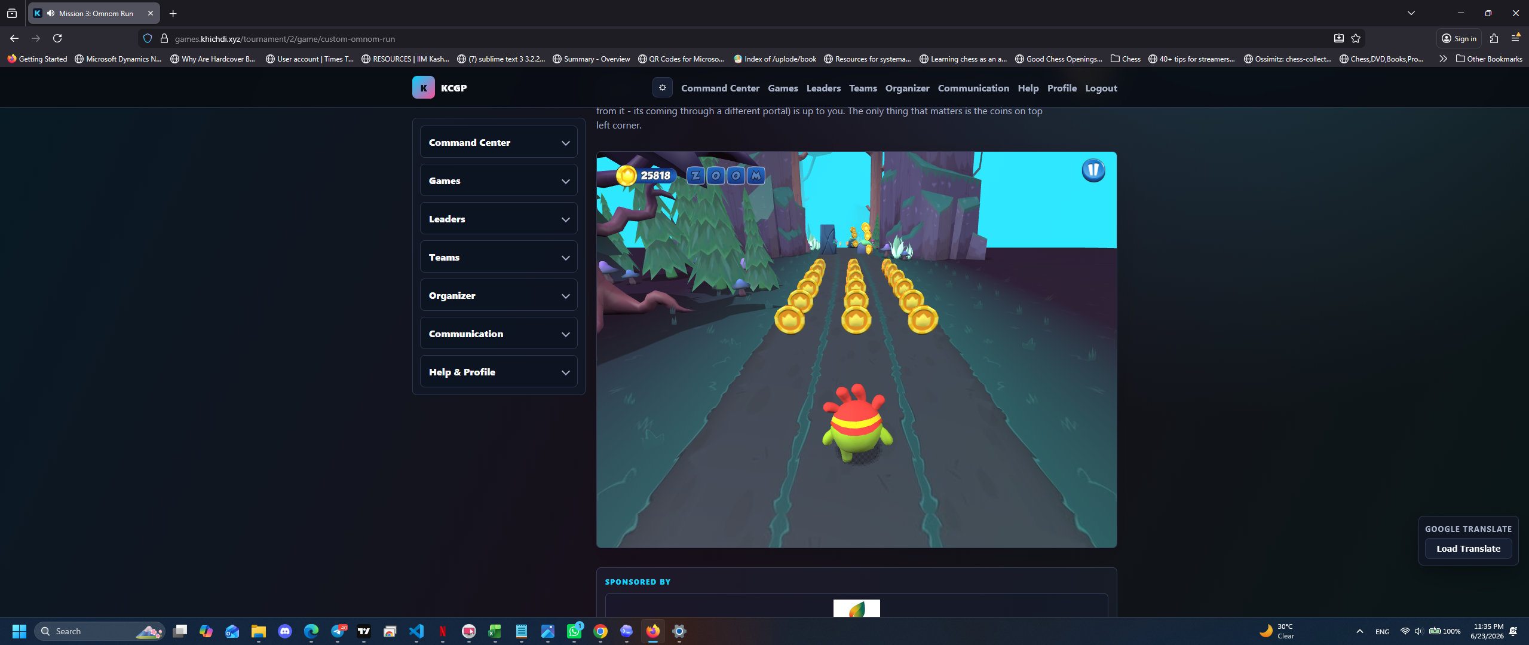The height and width of the screenshot is (645, 1529).
Task: Open the volume control in system tray
Action: click(1418, 631)
